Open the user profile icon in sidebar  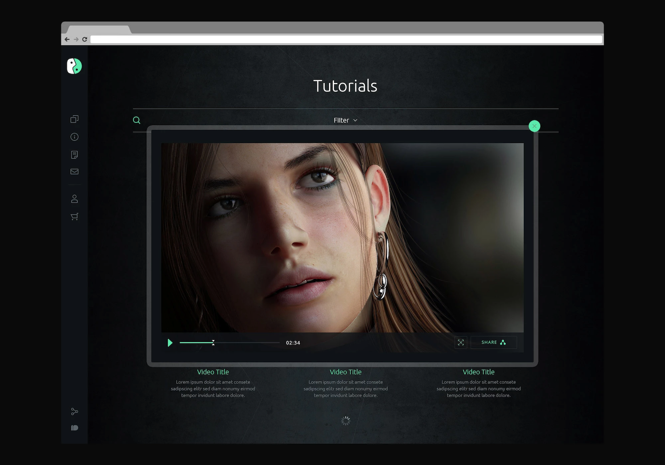(74, 199)
